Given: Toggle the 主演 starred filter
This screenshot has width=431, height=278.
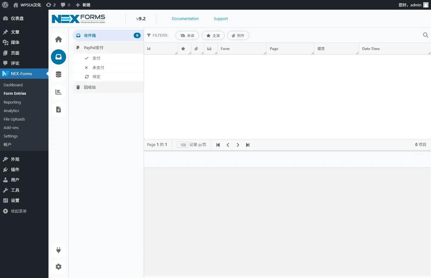Looking at the screenshot, I should tap(213, 36).
